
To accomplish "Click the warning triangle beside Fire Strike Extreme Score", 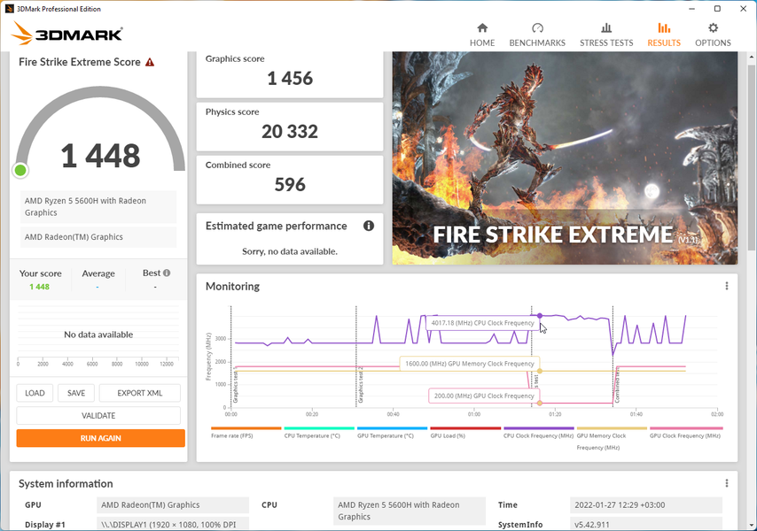I will [150, 62].
